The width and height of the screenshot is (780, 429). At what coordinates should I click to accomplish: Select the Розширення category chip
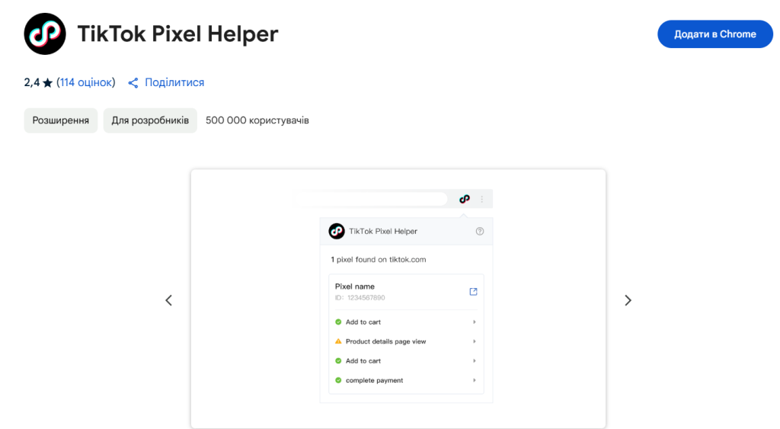click(x=61, y=120)
